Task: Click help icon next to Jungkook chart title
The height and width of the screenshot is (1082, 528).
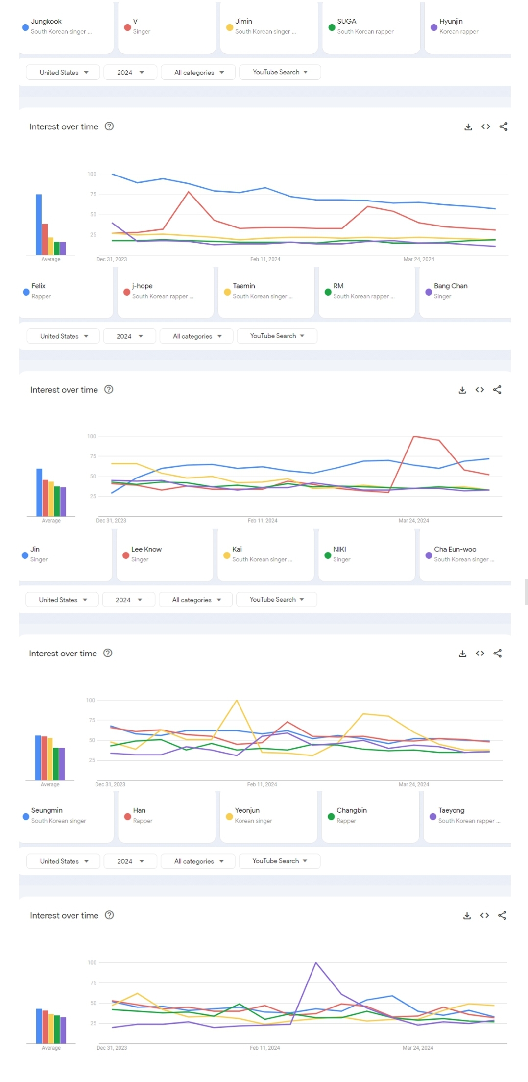Action: coord(110,126)
